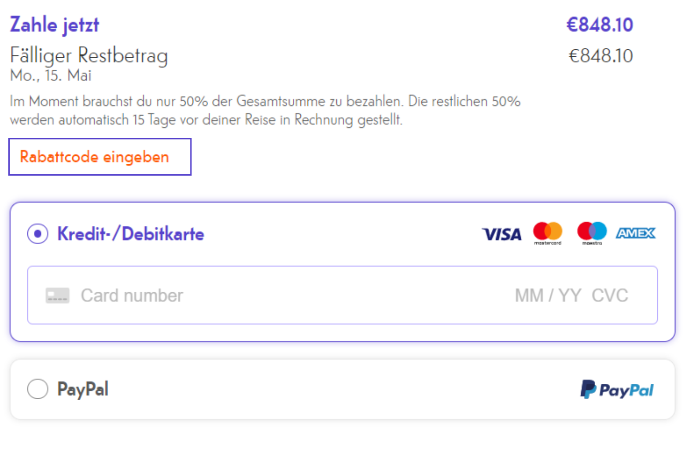Image resolution: width=685 pixels, height=456 pixels.
Task: Click the Rabattcode eingeben button
Action: 100,157
